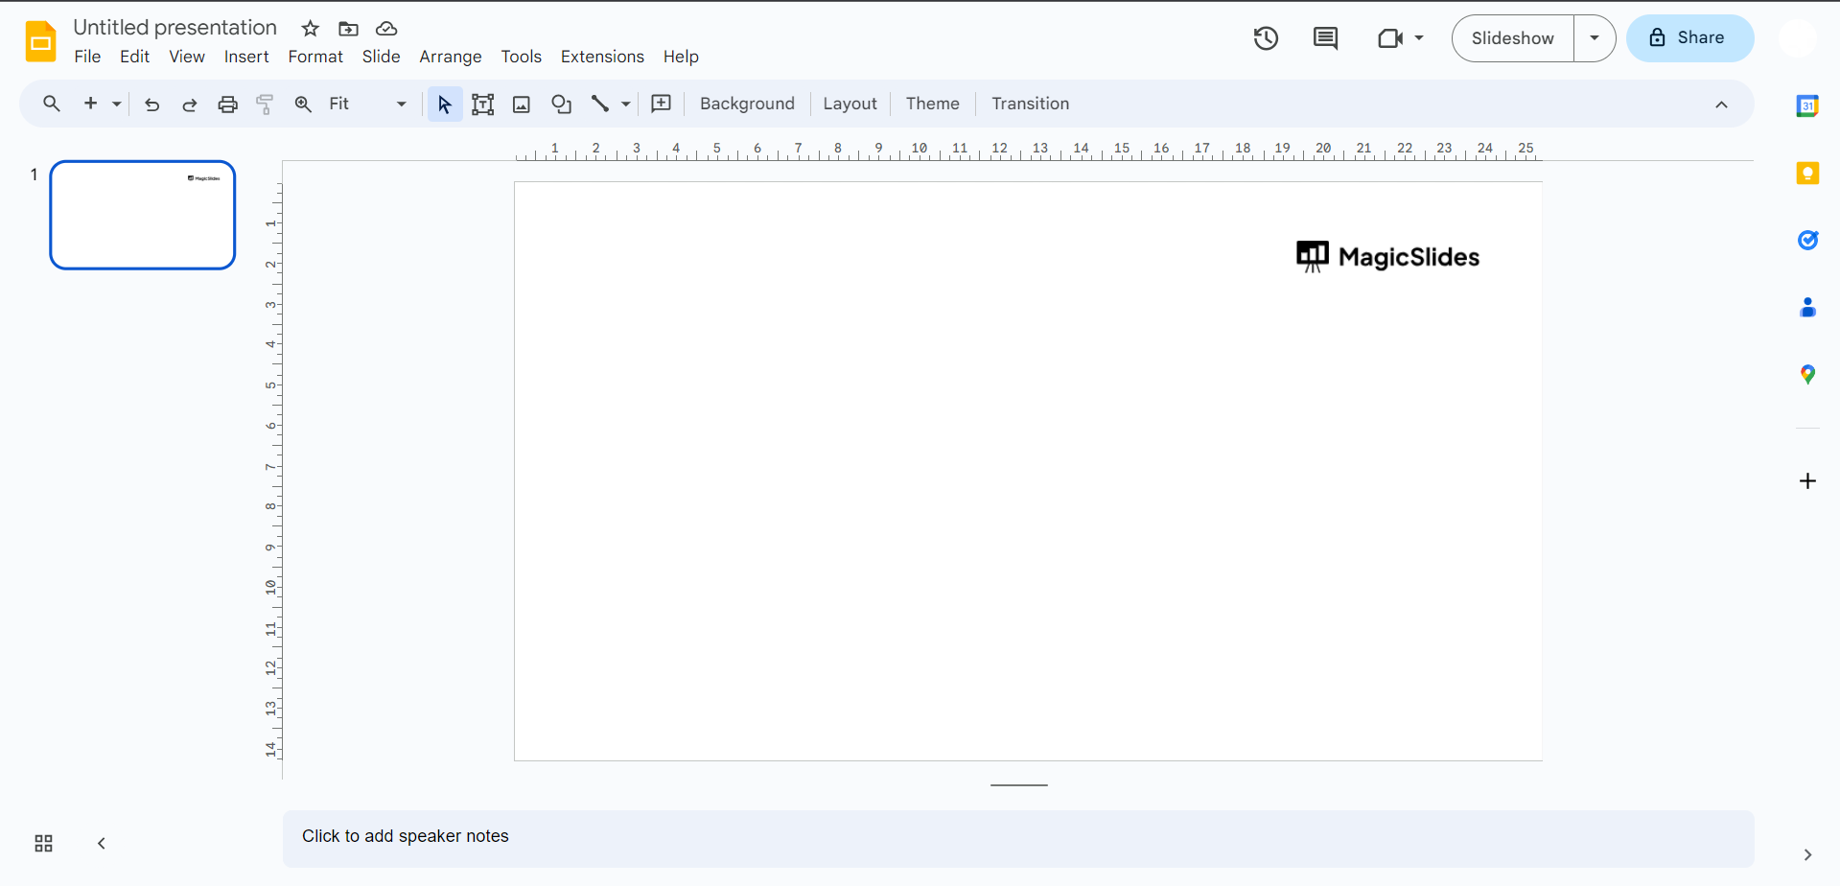Open the Theme panel
Viewport: 1840px width, 886px height.
933,104
